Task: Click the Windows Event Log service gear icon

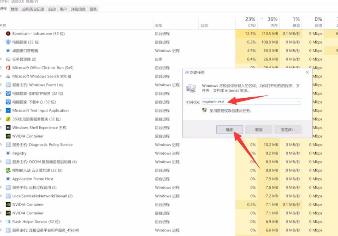Action: pyautogui.click(x=8, y=85)
